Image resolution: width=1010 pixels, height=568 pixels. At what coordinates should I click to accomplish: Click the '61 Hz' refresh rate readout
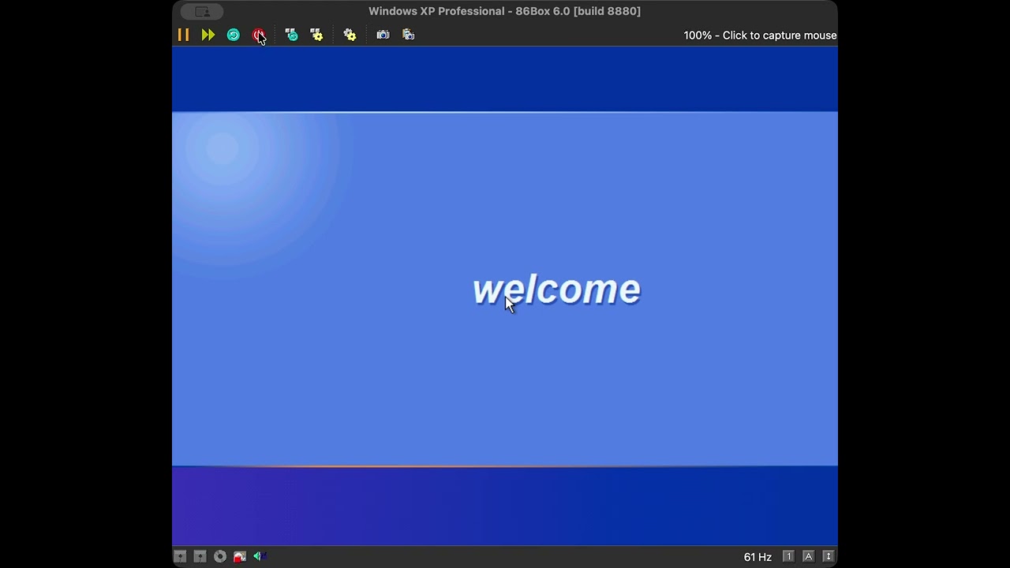(757, 557)
